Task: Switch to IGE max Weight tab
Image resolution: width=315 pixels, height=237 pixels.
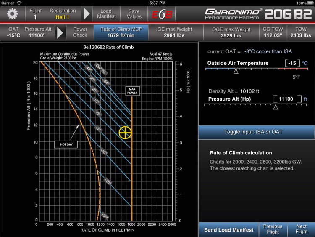Action: 174,32
